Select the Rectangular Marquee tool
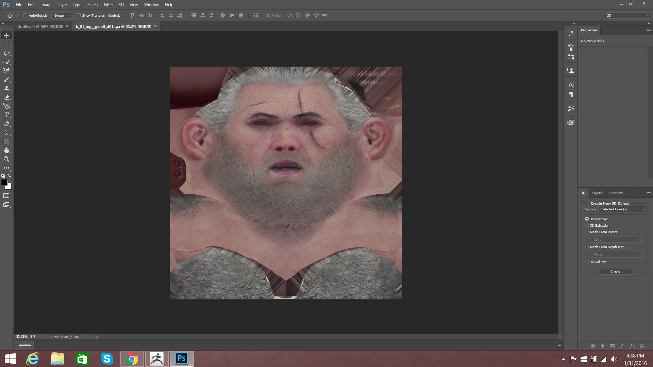This screenshot has height=367, width=653. point(6,44)
